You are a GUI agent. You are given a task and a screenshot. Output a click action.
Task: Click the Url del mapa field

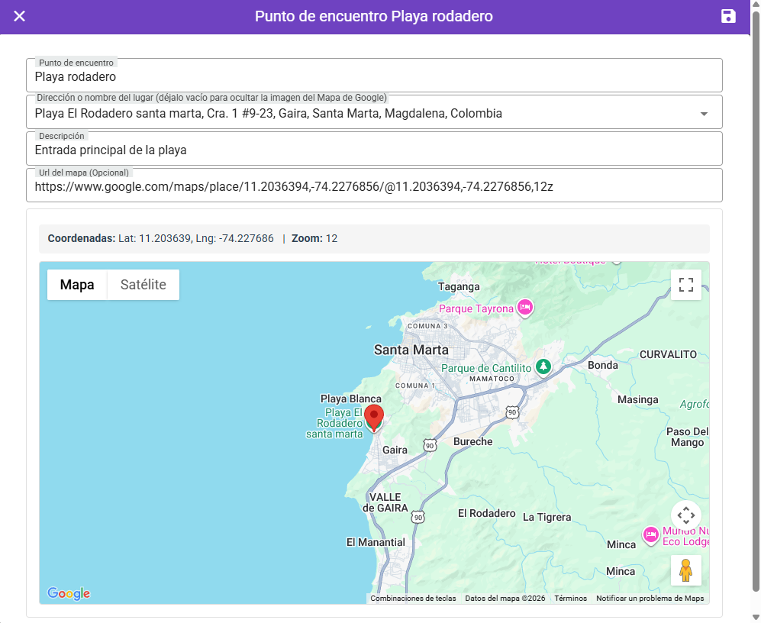(374, 186)
